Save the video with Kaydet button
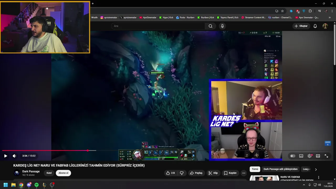Viewport: 336px width, 189px height. click(230, 173)
